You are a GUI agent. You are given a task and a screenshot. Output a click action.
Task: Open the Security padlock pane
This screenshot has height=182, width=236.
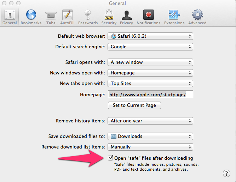coord(109,17)
